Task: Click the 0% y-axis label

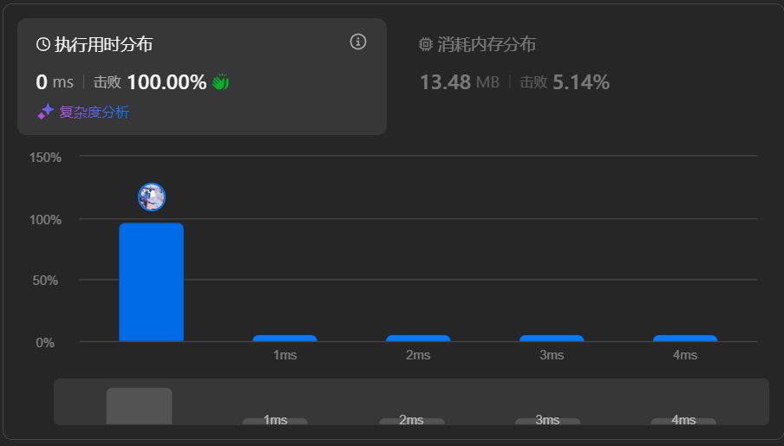Action: [45, 343]
